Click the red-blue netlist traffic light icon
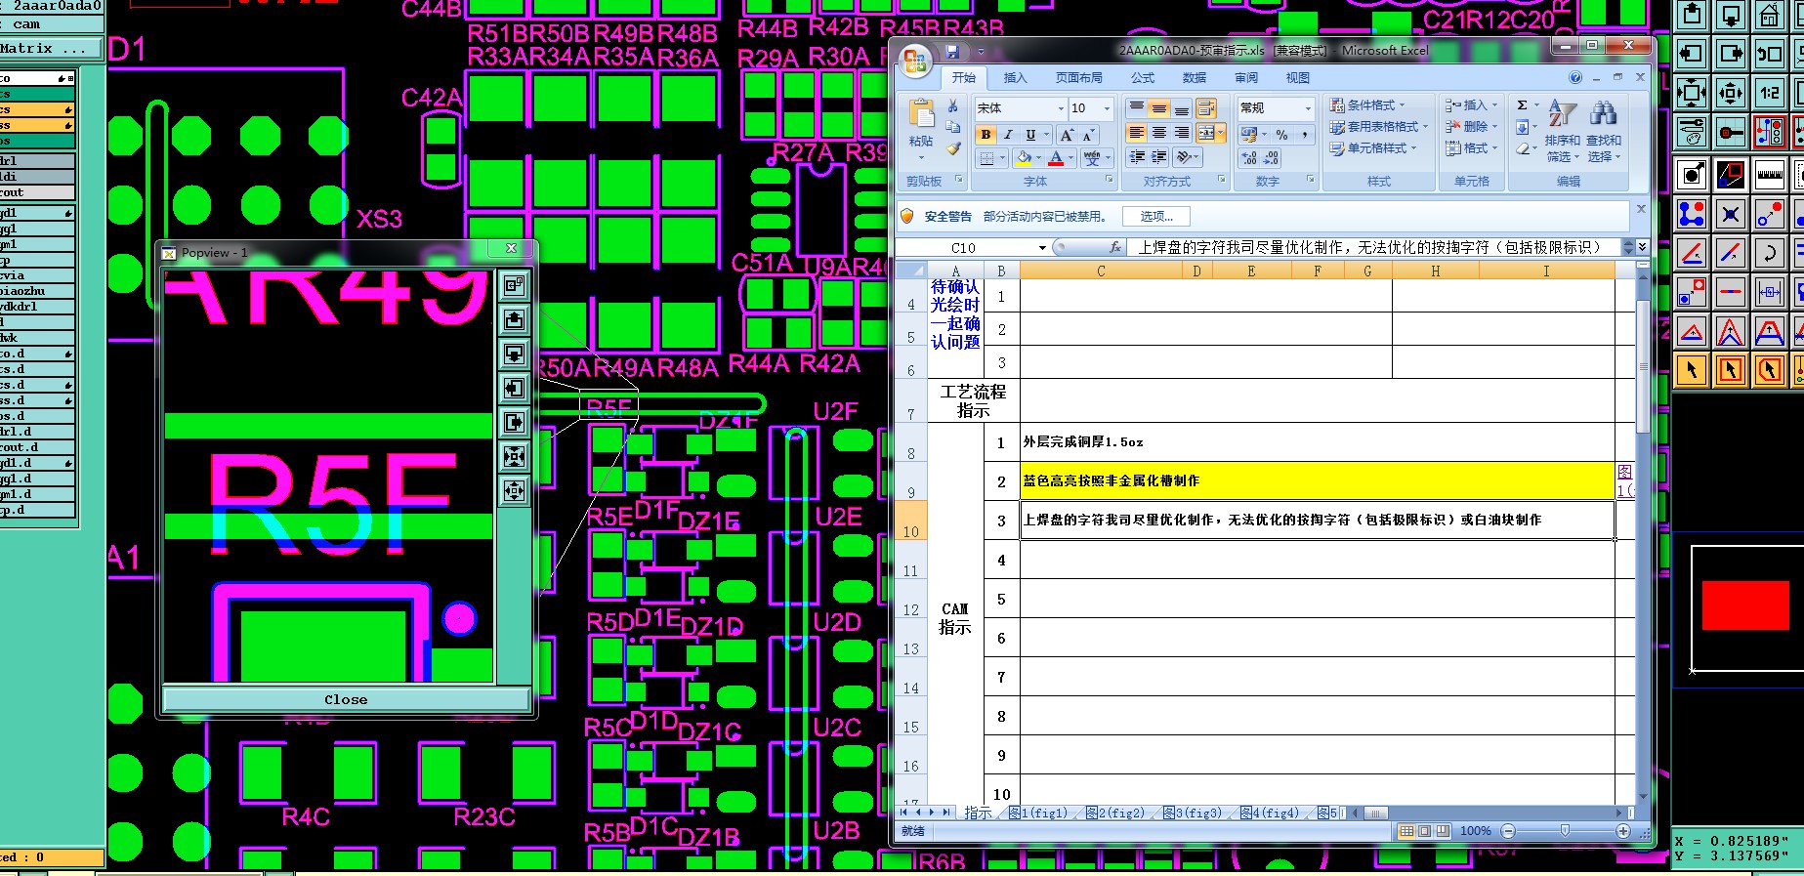 1769,131
